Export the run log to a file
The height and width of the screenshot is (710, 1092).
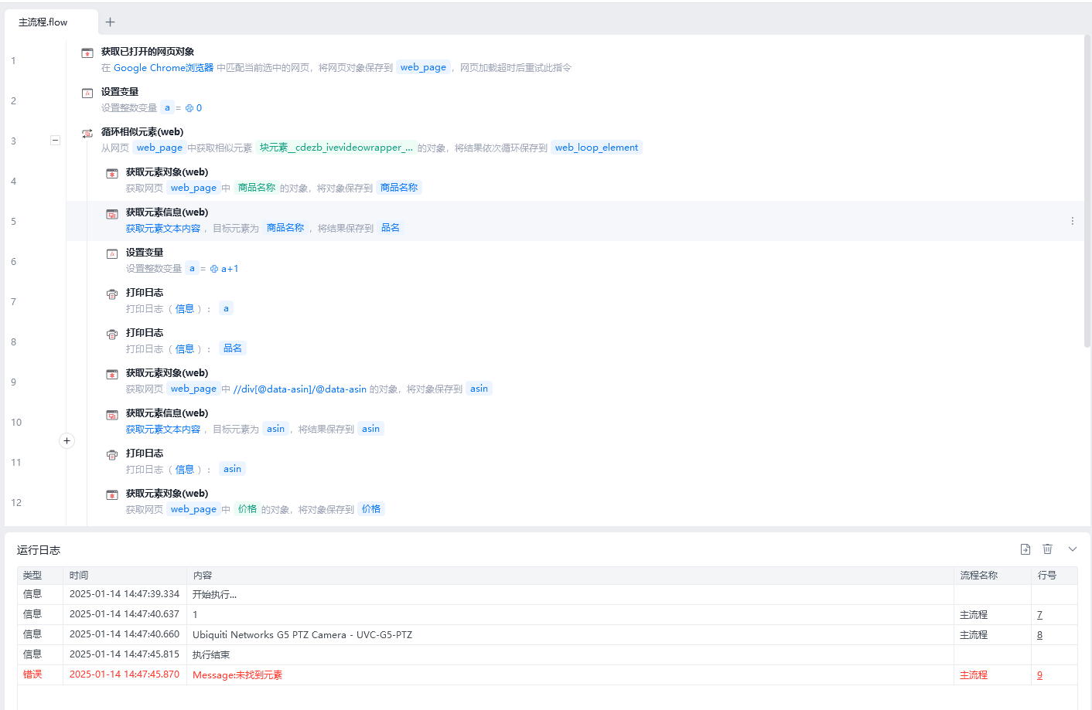1025,549
